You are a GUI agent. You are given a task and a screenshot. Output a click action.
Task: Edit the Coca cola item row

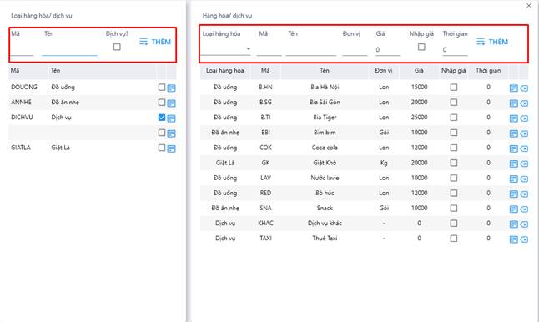(514, 148)
